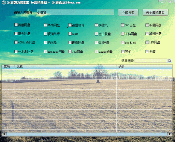Focus the keyword input field
The height and width of the screenshot is (142, 175).
click(75, 12)
